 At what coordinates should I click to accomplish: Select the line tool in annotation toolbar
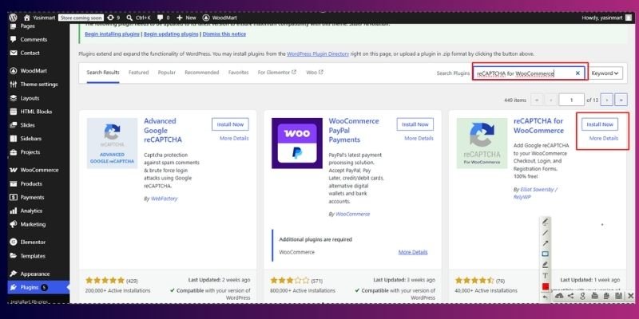click(x=546, y=233)
